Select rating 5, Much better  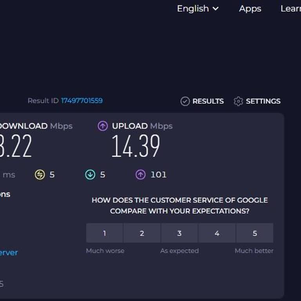pyautogui.click(x=255, y=233)
